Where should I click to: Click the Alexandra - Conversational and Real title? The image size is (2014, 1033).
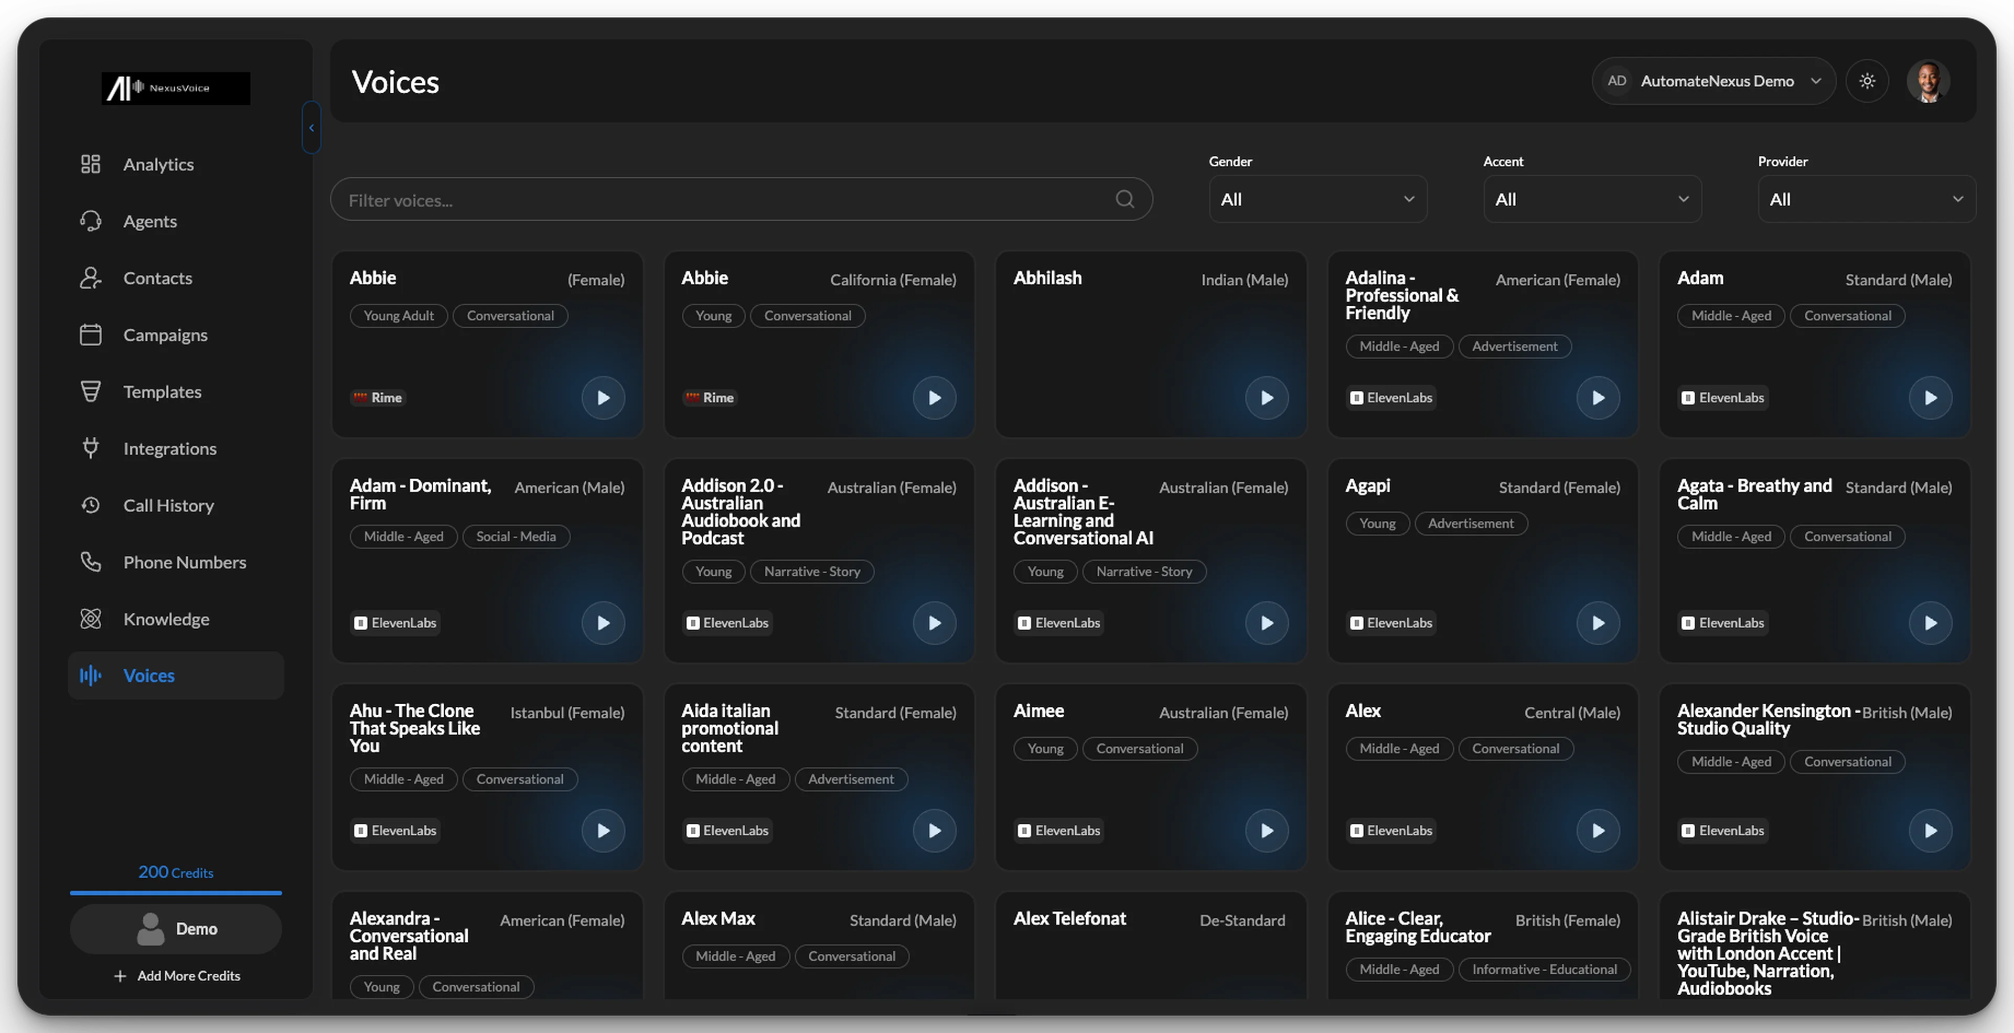409,935
